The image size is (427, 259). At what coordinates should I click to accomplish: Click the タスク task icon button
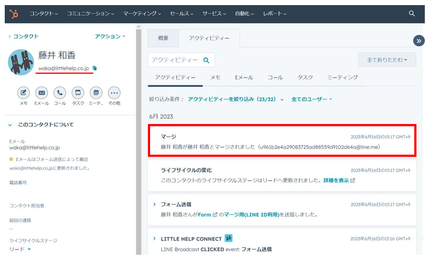coord(78,93)
